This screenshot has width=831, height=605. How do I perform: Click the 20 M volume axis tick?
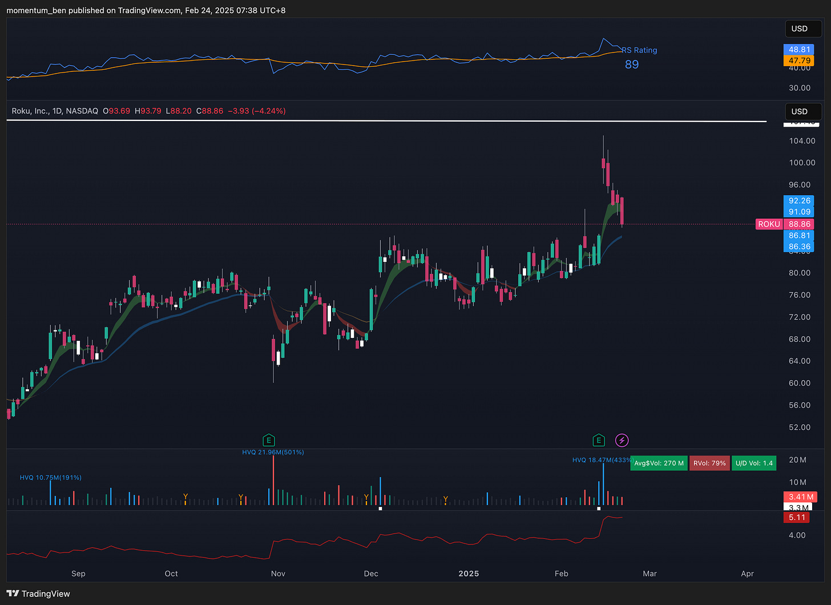(798, 460)
